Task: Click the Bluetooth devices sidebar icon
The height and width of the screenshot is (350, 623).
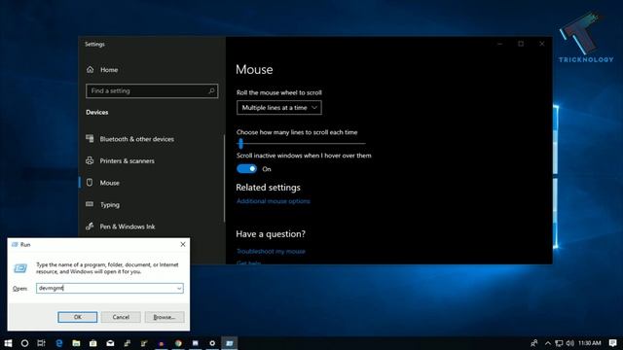Action: pos(90,138)
